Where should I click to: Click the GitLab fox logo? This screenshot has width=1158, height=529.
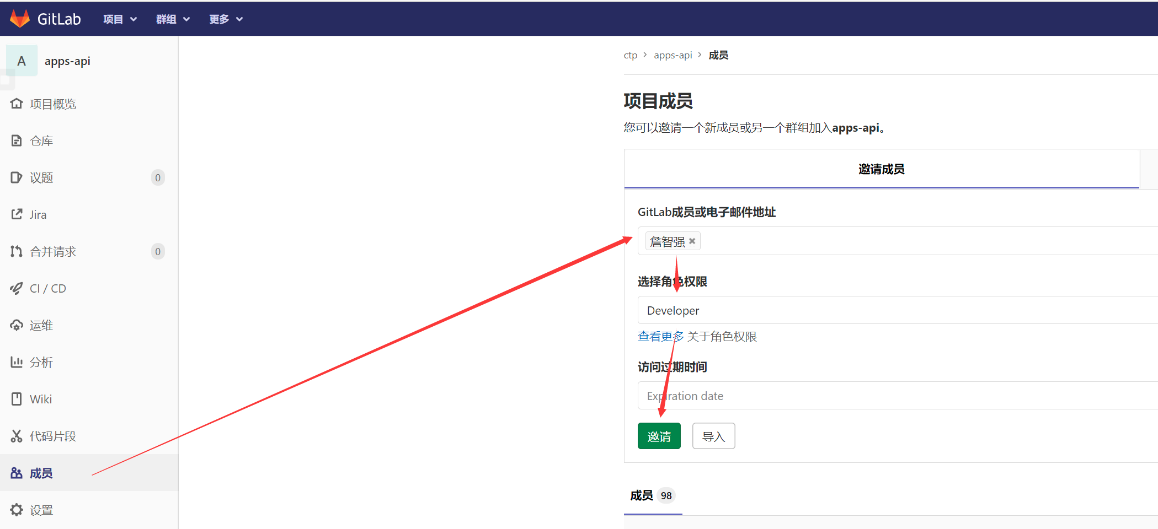pos(20,19)
